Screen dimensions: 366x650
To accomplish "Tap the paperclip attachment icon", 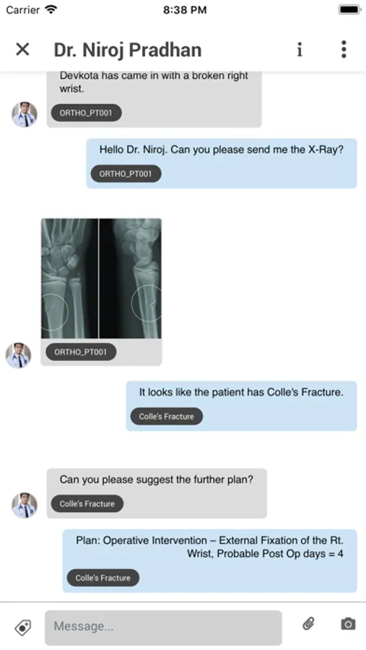I will tap(308, 623).
